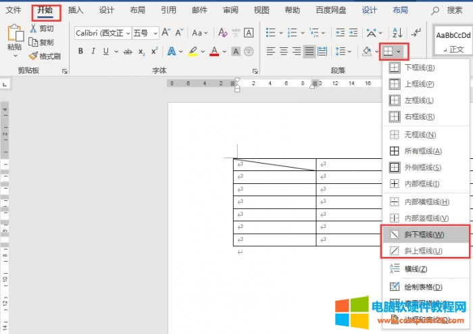Click the red font color button
This screenshot has width=473, height=334.
(x=214, y=51)
